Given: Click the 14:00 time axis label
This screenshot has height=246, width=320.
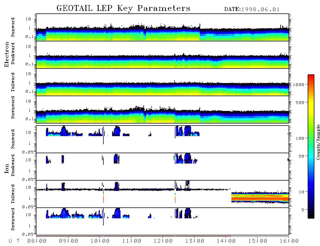Looking at the screenshot, I should point(226,241).
